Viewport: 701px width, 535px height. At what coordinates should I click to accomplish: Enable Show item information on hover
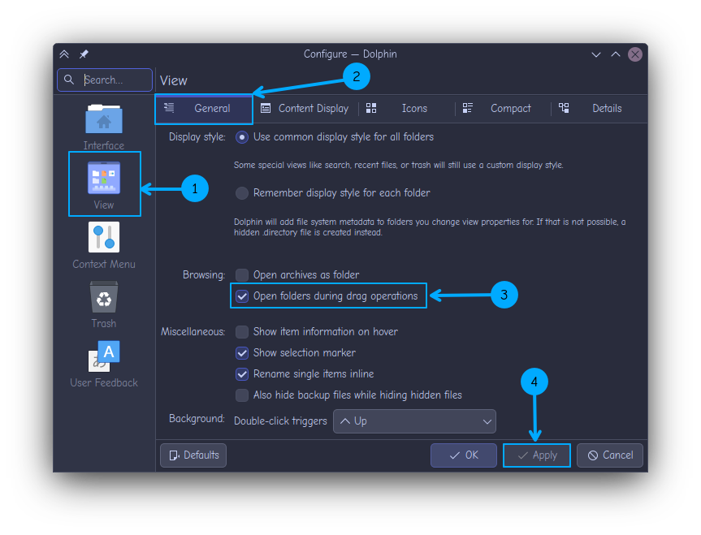tap(242, 332)
